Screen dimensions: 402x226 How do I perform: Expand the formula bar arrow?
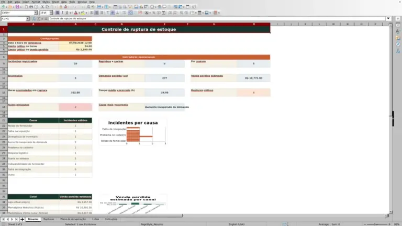pyautogui.click(x=388, y=18)
